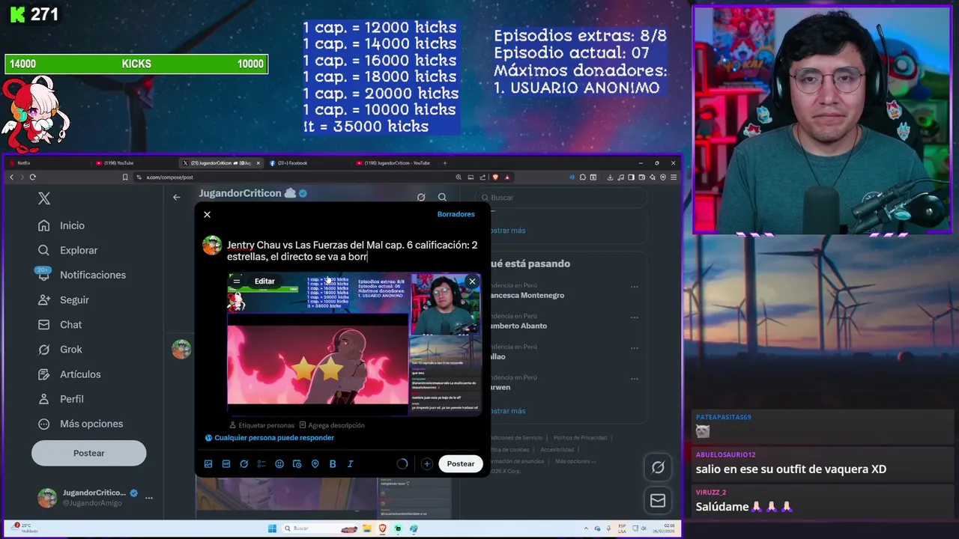The image size is (959, 539).
Task: Add a poll with the poll icon
Action: [x=261, y=464]
